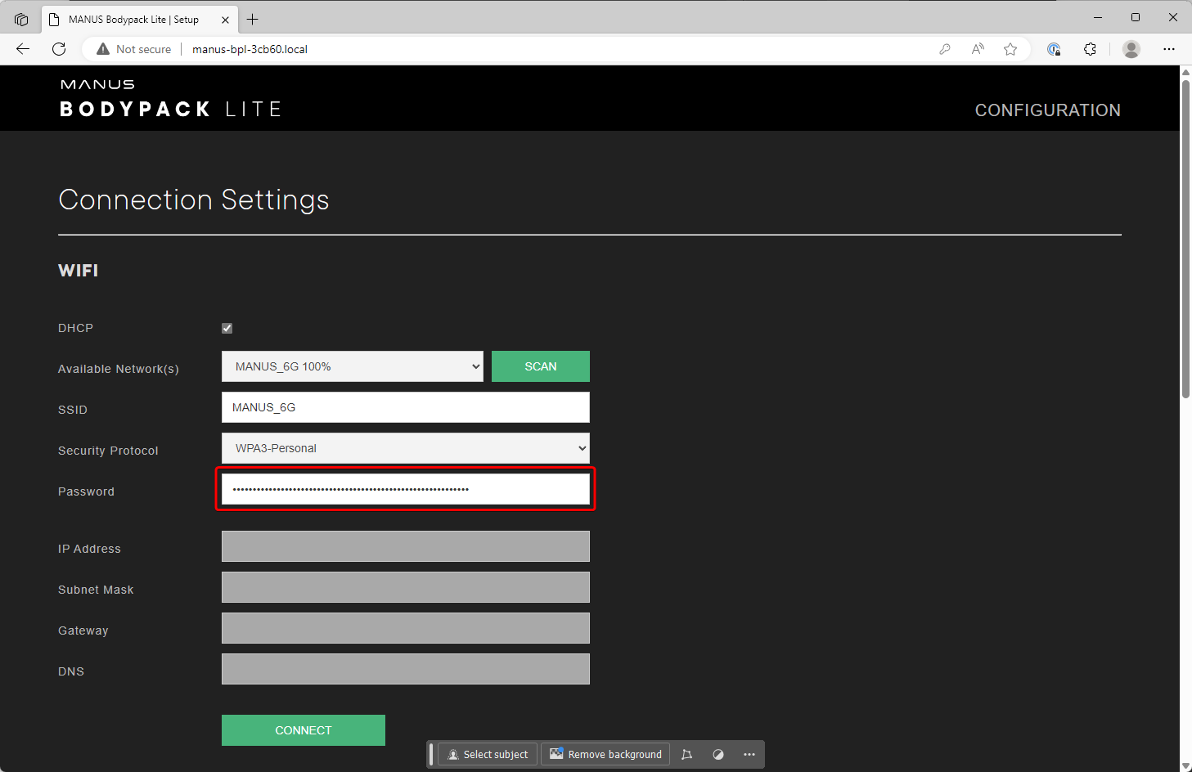Click the Not secure warning icon
1192x772 pixels.
click(x=103, y=49)
